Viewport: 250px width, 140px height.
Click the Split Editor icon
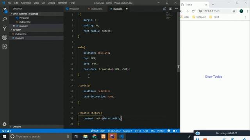click(x=170, y=9)
